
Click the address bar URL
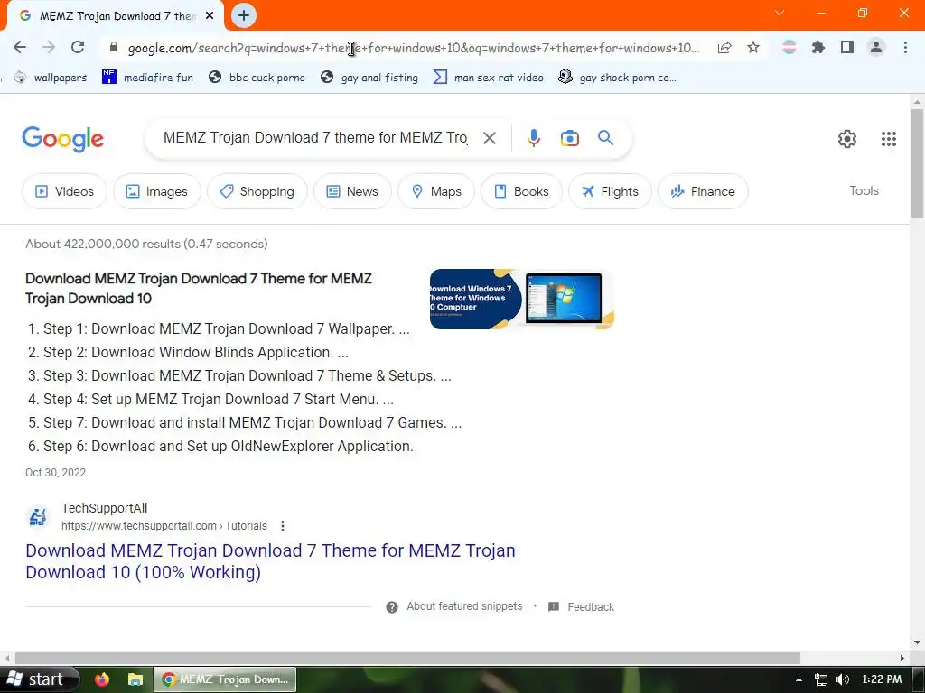point(413,48)
